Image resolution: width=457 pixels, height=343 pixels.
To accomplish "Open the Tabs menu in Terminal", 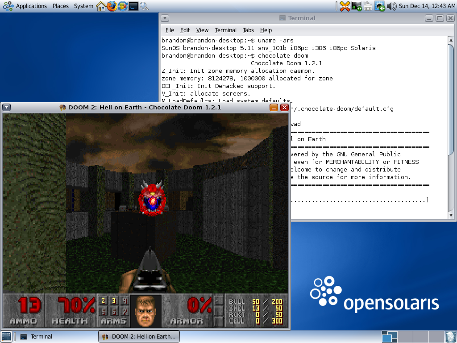I will point(248,30).
